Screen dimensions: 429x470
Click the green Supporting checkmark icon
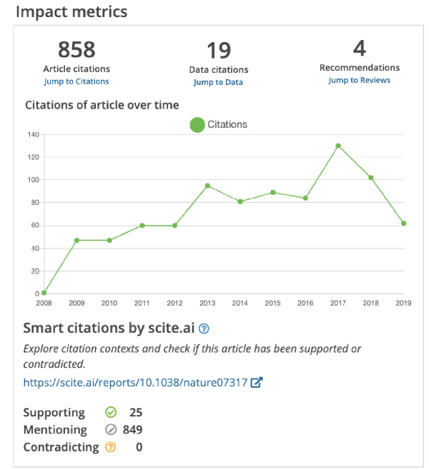110,413
